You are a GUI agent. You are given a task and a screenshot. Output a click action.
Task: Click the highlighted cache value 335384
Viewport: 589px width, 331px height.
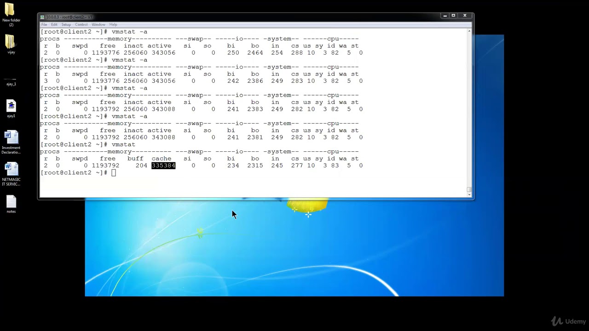[x=163, y=165]
